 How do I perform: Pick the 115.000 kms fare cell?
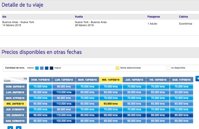[64, 115]
